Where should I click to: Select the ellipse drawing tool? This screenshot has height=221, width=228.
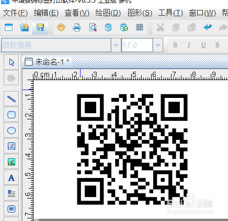[x=12, y=130]
